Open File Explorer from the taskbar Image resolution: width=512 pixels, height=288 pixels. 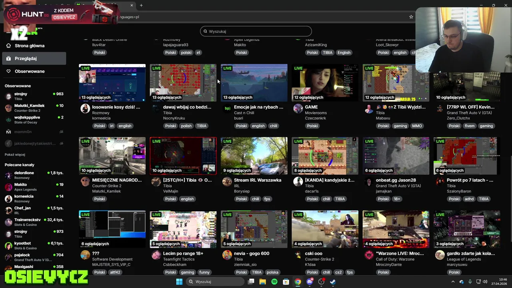point(262,282)
